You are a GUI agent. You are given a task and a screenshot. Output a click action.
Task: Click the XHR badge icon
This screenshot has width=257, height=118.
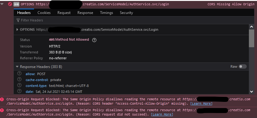(x=16, y=4)
